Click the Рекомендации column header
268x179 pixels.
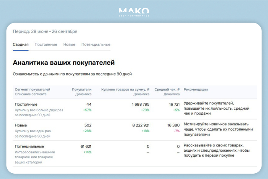click(196, 89)
